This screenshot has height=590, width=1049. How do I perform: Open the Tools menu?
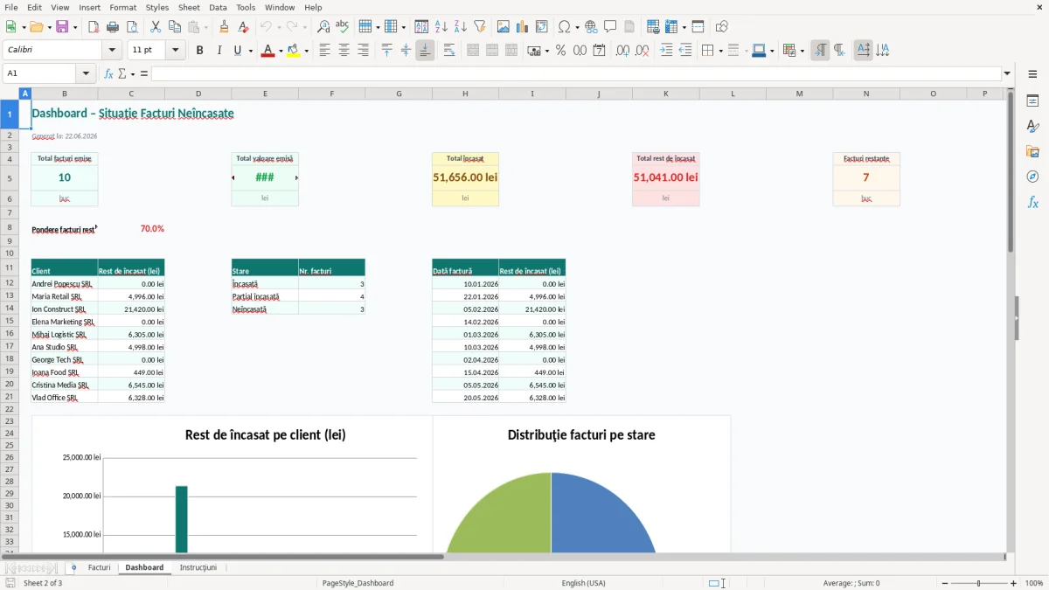point(246,7)
